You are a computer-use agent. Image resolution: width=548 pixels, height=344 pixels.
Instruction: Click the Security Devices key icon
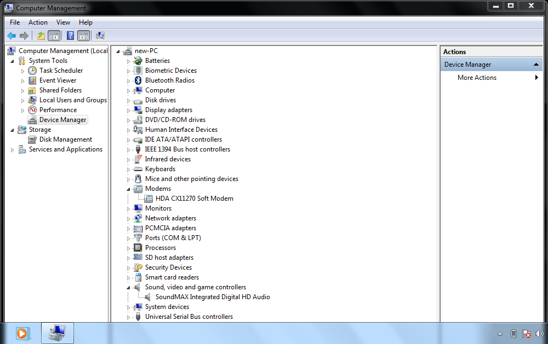click(138, 267)
